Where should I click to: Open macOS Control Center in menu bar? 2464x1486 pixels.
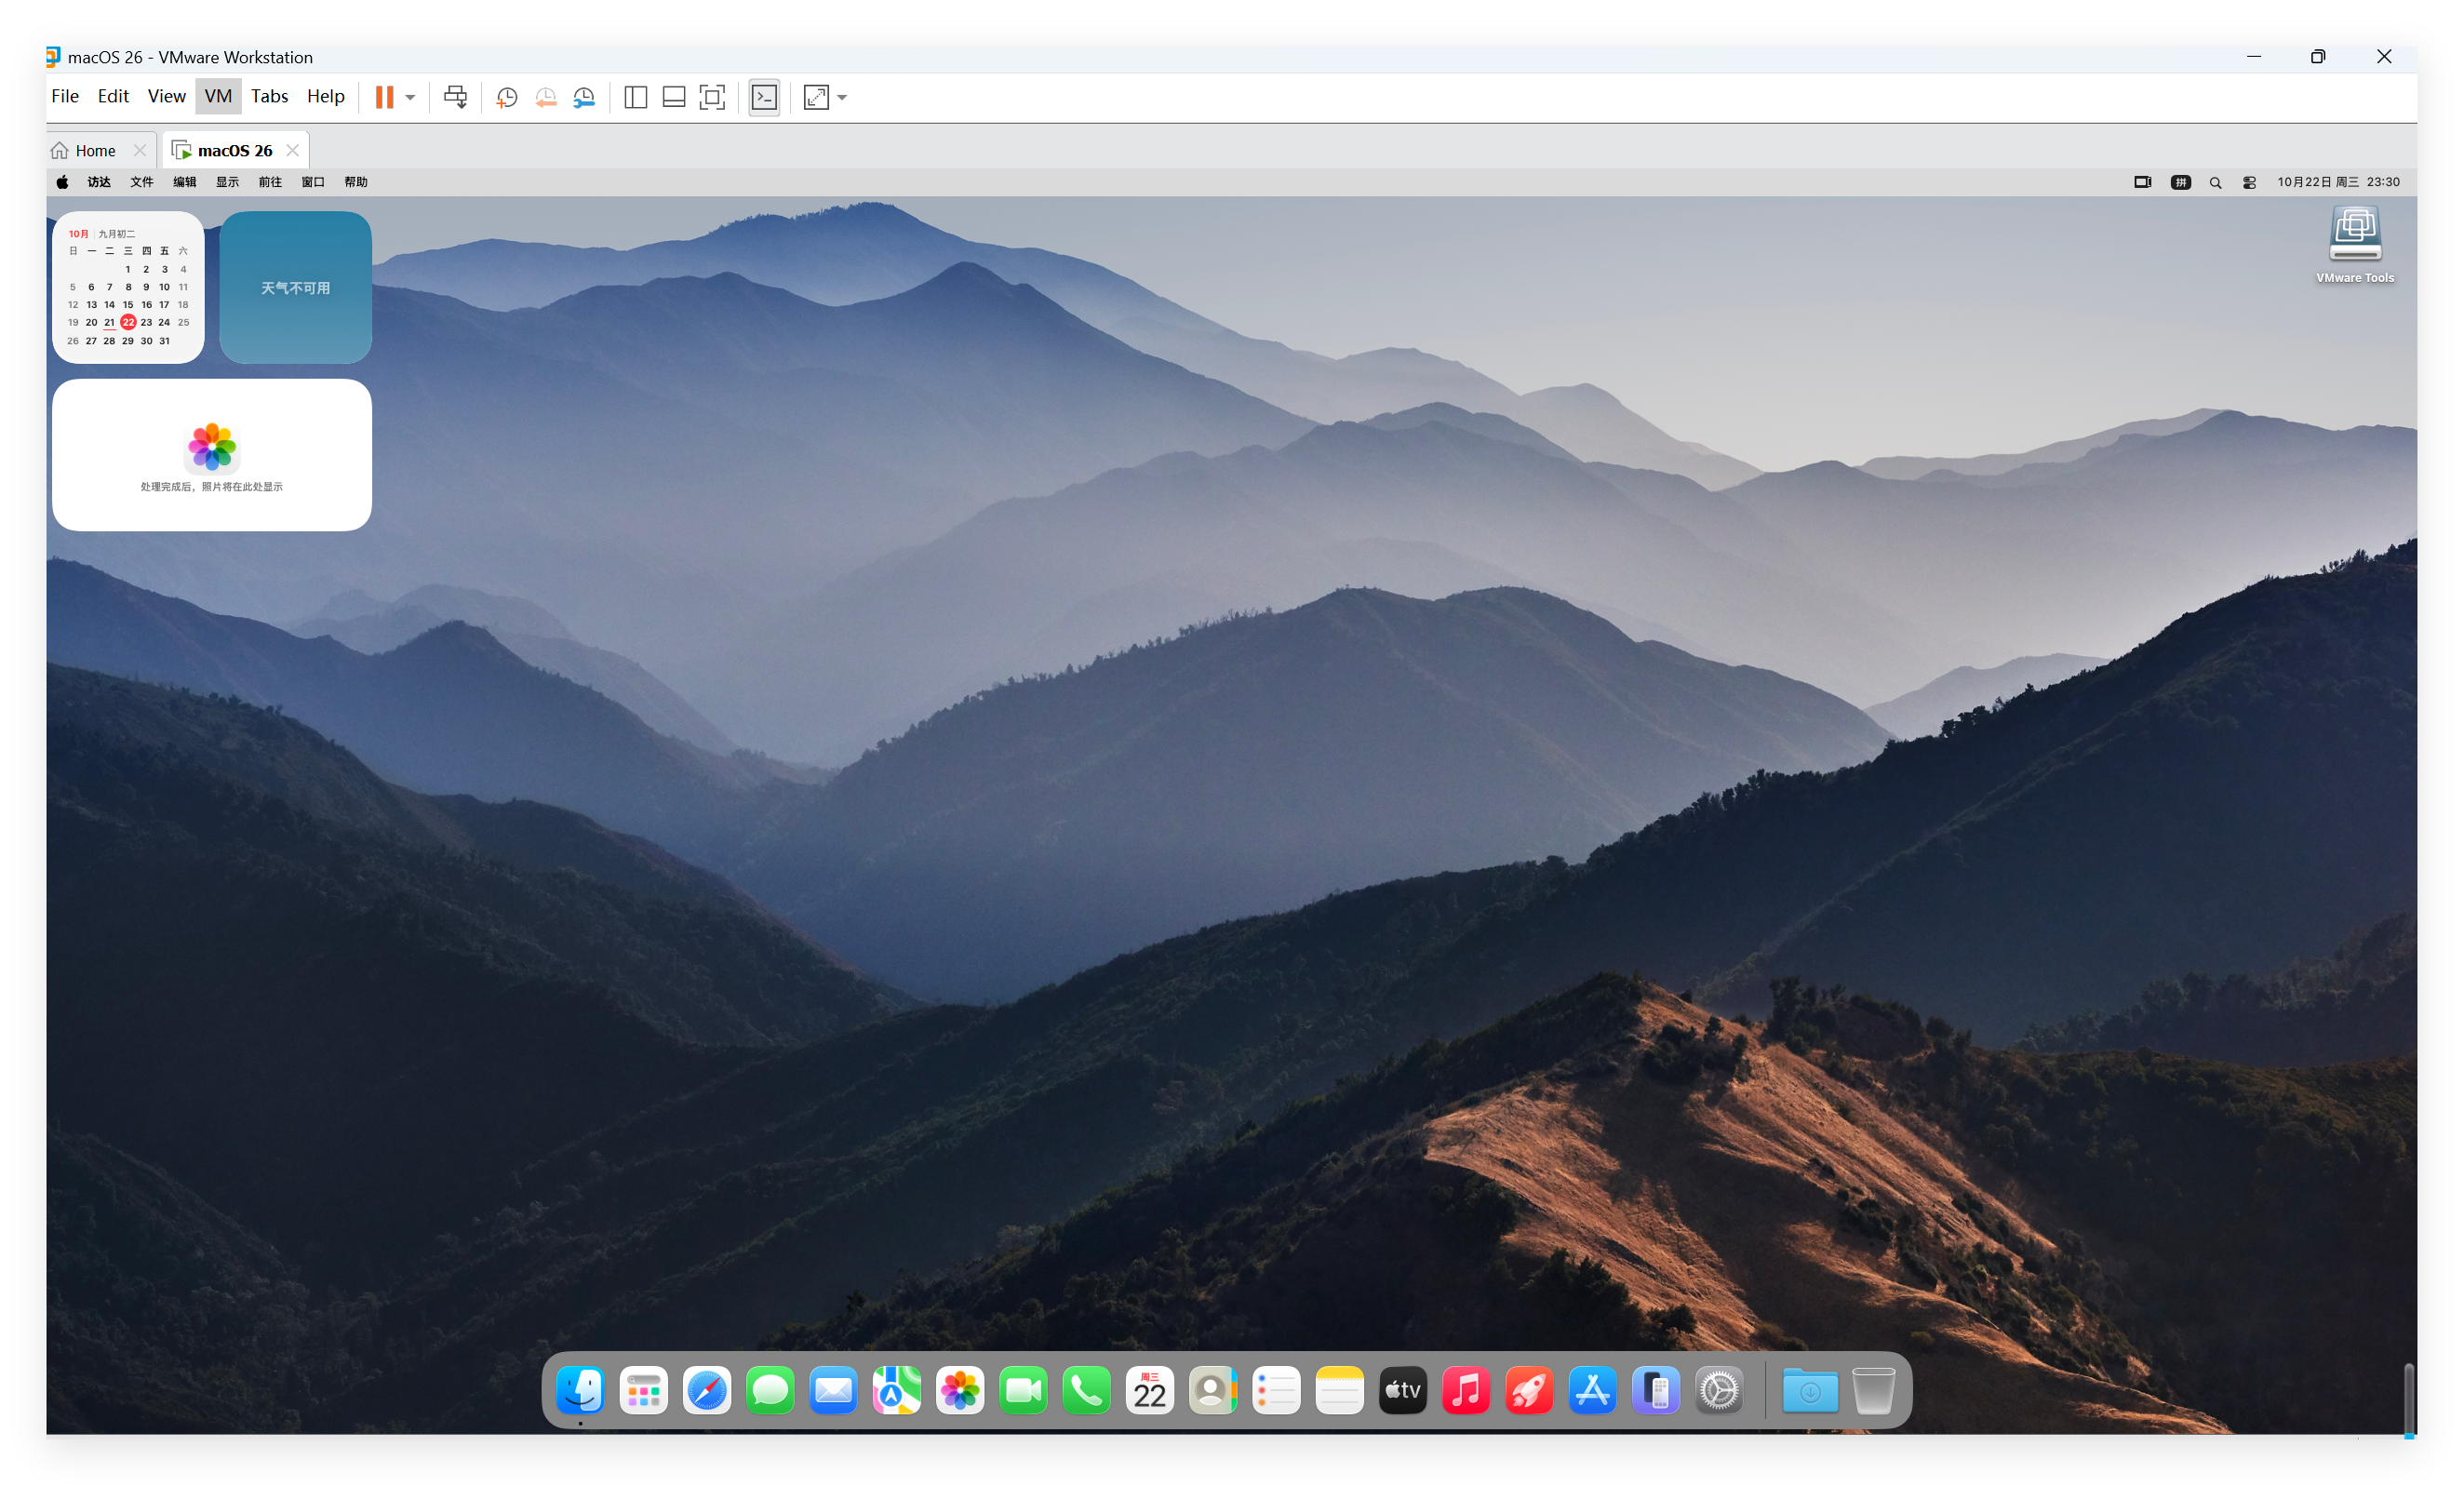(x=2249, y=182)
